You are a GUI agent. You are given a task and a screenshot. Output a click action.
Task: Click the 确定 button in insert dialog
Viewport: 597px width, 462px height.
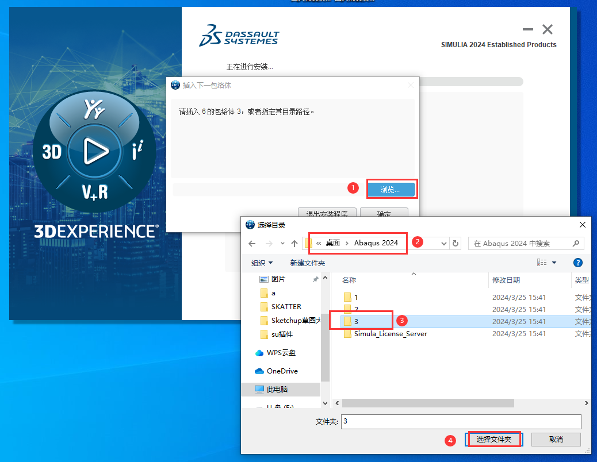point(384,213)
